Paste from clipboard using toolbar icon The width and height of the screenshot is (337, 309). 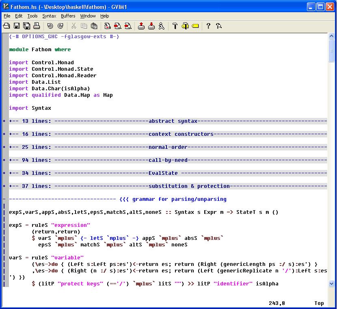(94, 26)
